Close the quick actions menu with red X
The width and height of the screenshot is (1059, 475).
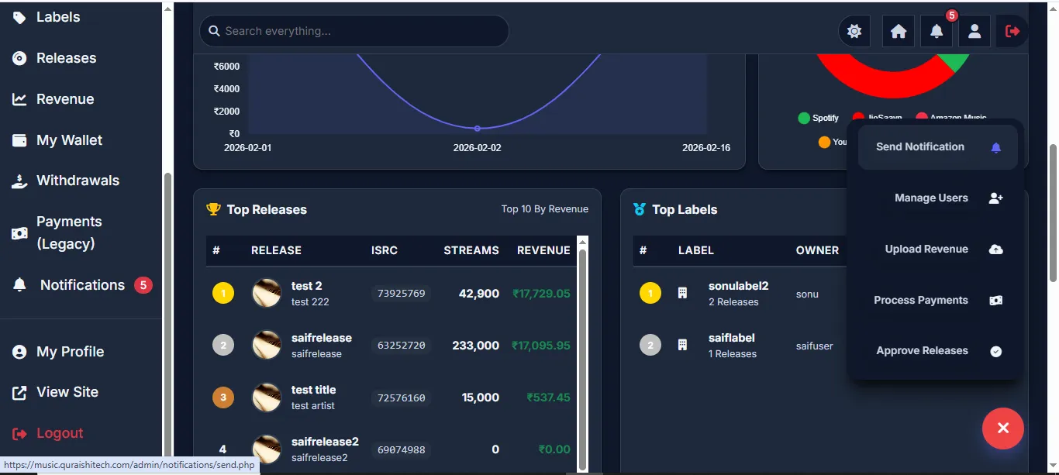pyautogui.click(x=1003, y=429)
